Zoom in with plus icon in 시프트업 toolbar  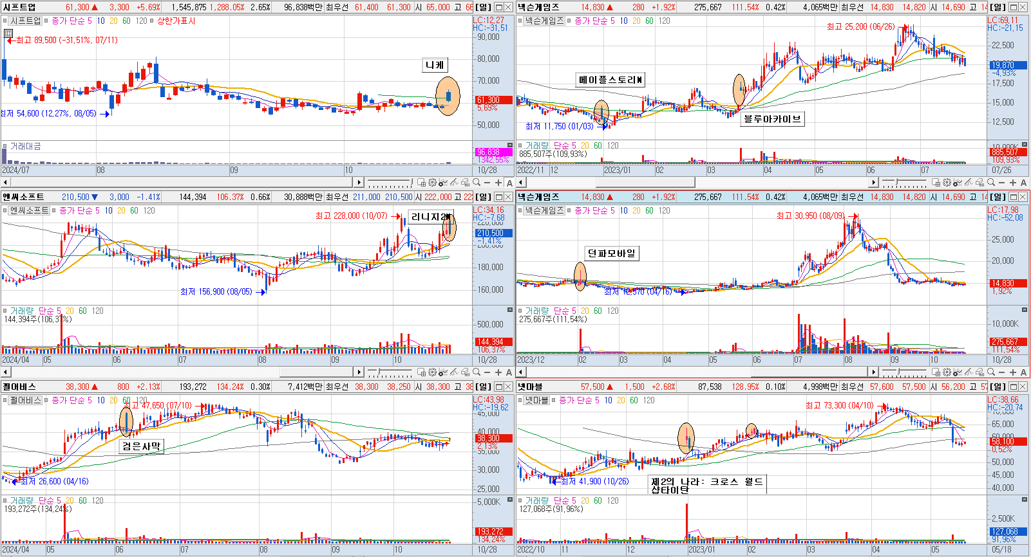coord(498,183)
